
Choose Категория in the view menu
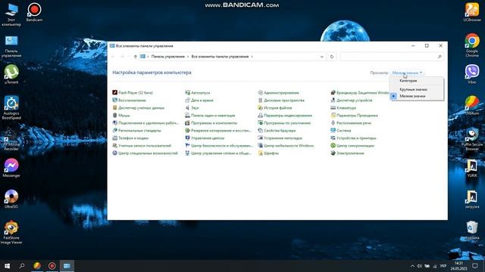point(408,81)
